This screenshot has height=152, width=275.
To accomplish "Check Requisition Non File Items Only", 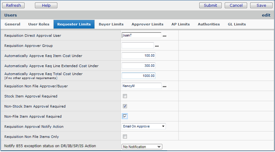I will [x=125, y=137].
